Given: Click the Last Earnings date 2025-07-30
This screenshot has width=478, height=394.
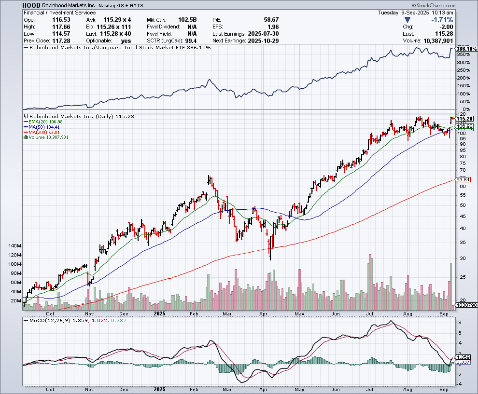Looking at the screenshot, I should pos(264,33).
